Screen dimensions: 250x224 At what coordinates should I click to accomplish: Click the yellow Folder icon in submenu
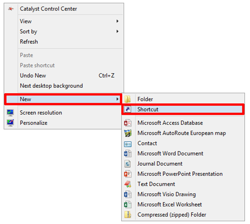click(x=128, y=99)
